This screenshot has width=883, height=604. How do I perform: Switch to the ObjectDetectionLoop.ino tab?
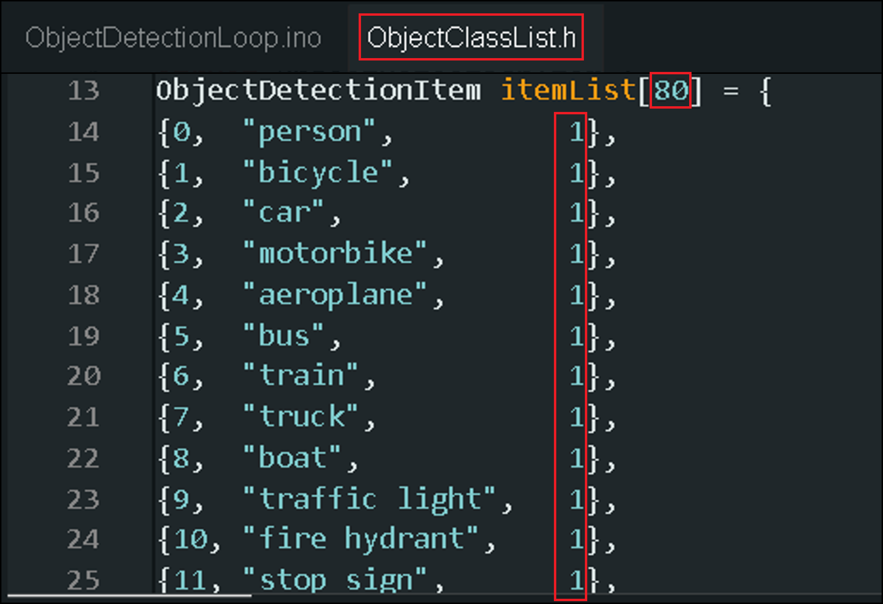point(173,38)
